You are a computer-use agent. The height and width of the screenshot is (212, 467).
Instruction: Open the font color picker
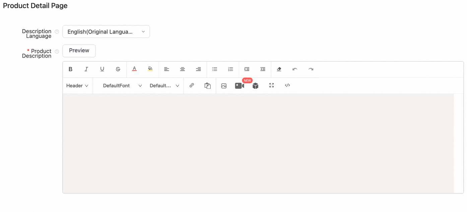[134, 69]
